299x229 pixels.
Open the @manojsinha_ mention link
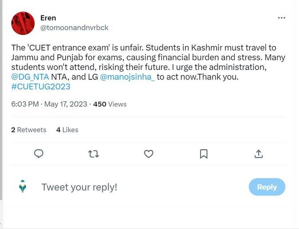point(128,77)
